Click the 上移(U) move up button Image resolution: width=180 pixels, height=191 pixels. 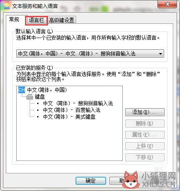tap(145, 146)
